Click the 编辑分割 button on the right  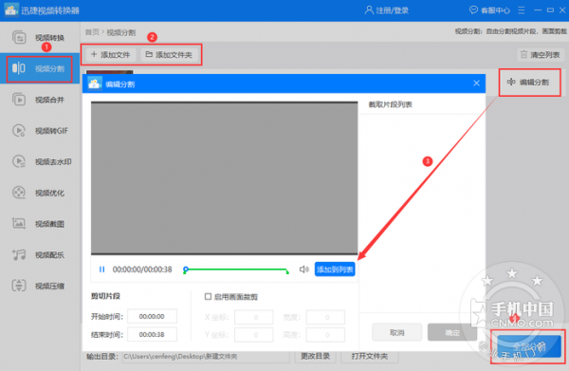coord(528,82)
